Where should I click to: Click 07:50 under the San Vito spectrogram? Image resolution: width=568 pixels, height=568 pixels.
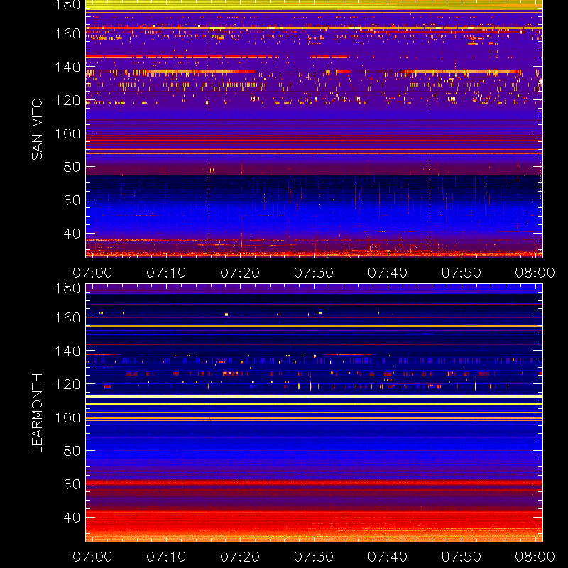461,273
